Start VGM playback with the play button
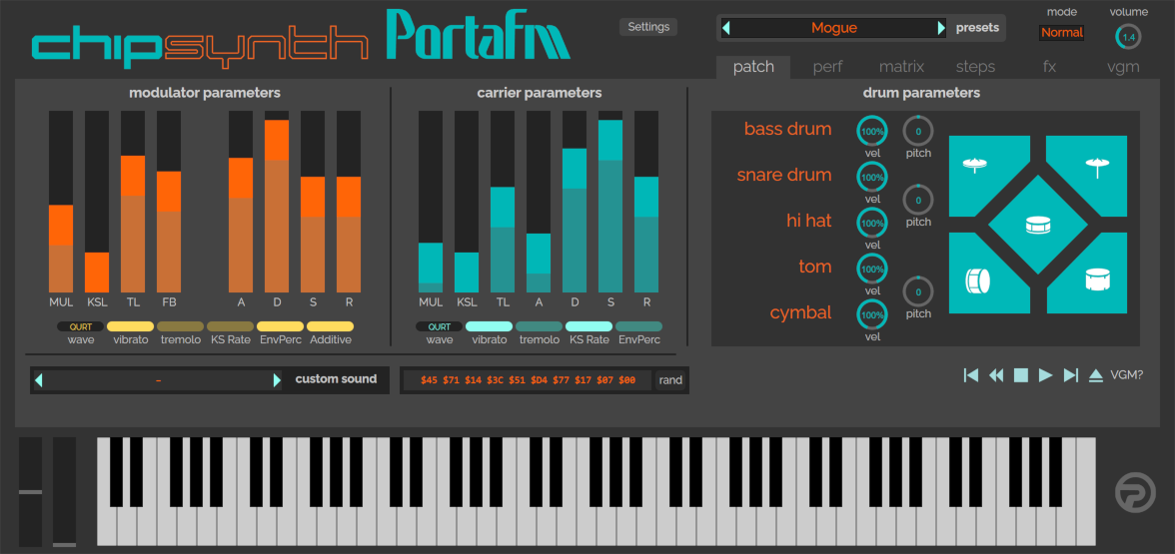Image resolution: width=1175 pixels, height=554 pixels. coord(1046,375)
